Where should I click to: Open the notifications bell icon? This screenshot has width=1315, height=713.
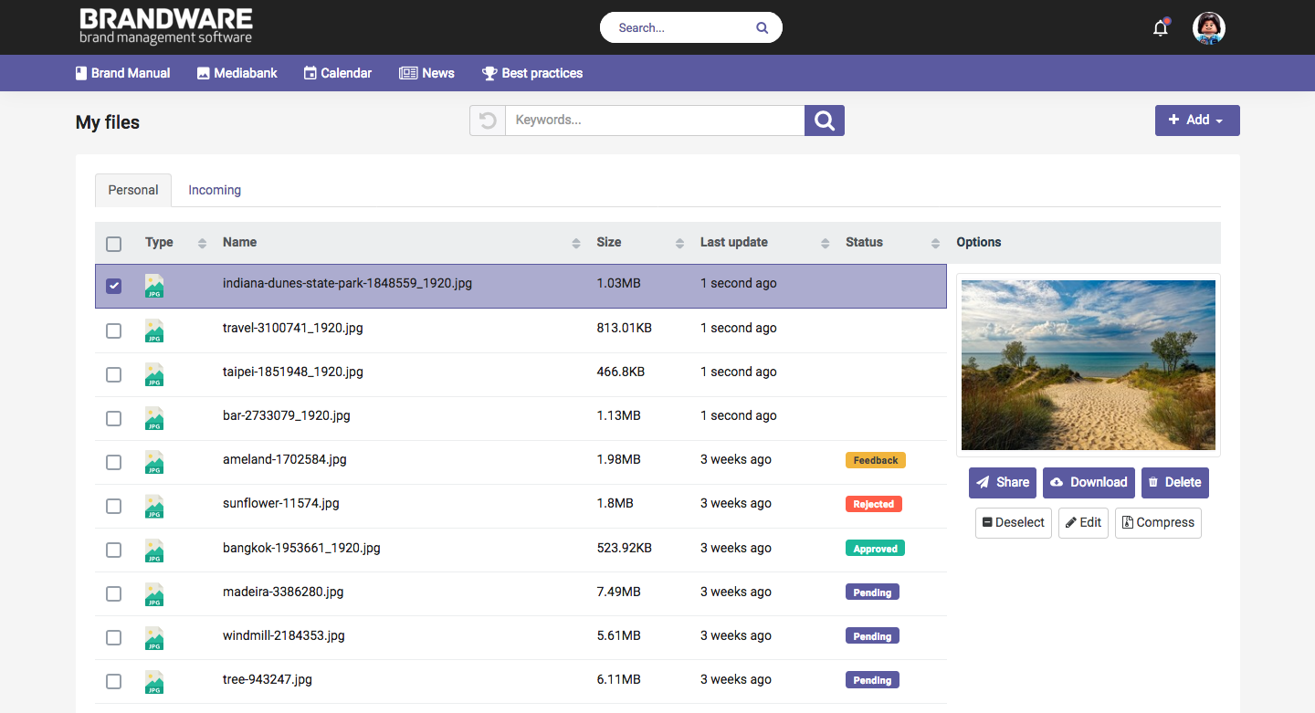pyautogui.click(x=1161, y=27)
